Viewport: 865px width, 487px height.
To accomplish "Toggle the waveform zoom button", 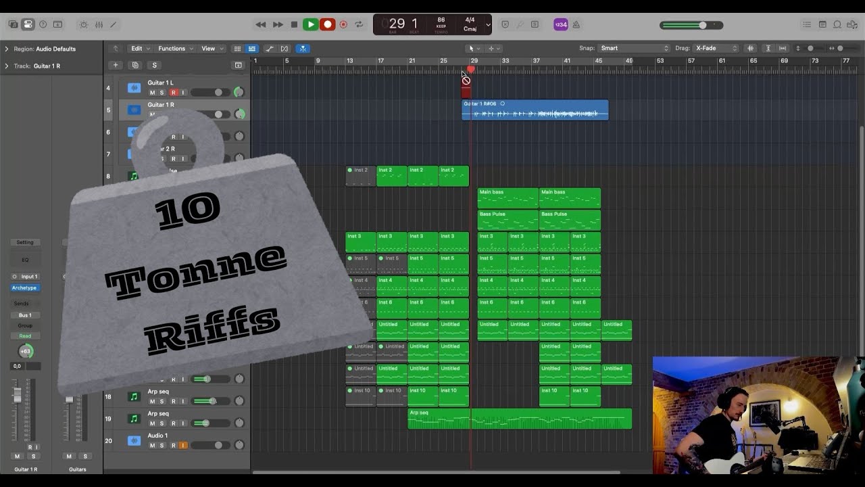I will click(751, 48).
